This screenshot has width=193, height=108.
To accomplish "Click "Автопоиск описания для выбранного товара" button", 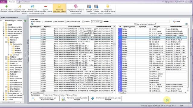I will tap(46, 99).
